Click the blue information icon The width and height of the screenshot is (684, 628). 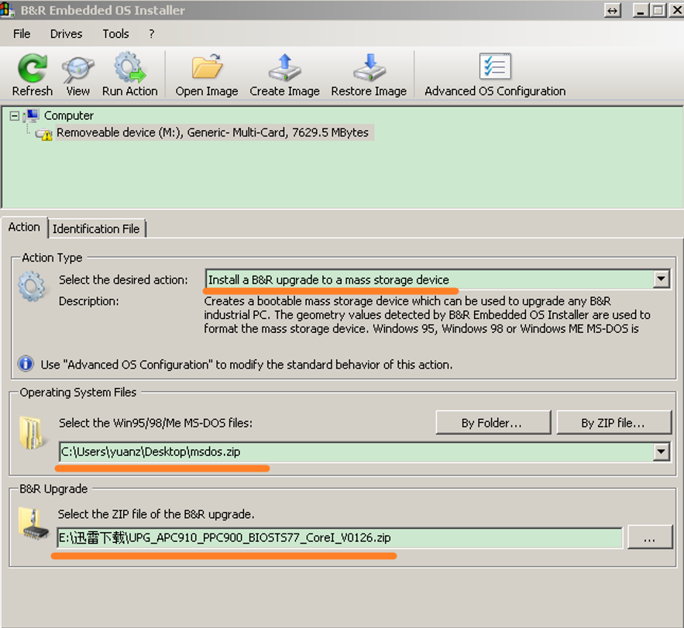[x=26, y=363]
